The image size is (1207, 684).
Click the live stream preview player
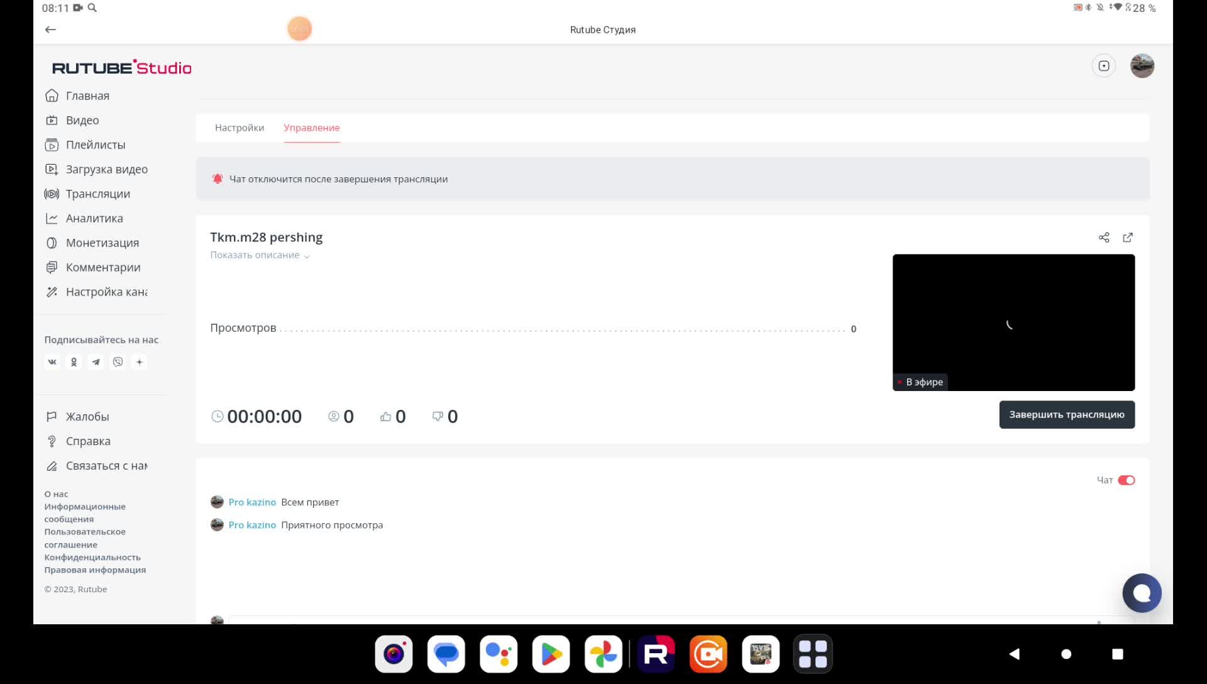coord(1013,323)
